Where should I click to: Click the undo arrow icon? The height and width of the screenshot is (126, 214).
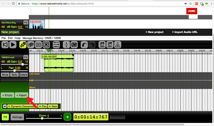(x=84, y=45)
